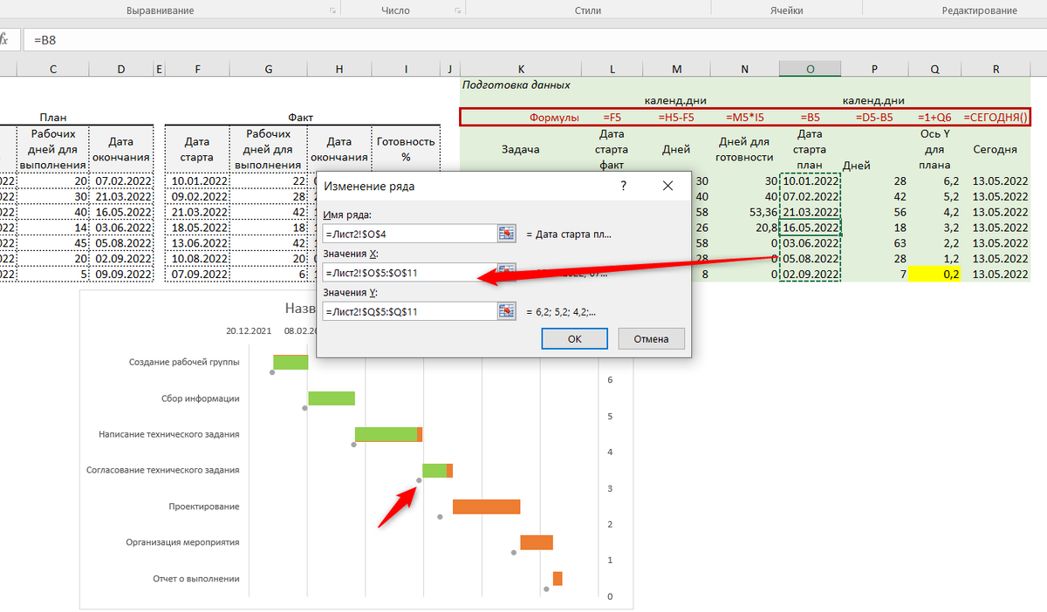This screenshot has height=612, width=1047.
Task: Select column G header
Action: (268, 69)
